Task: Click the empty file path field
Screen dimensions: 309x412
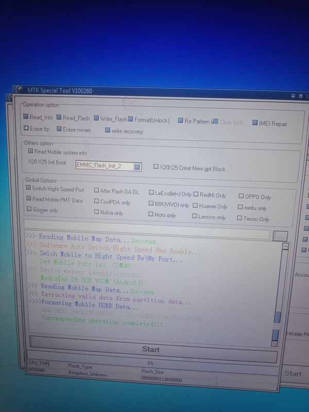Action: (x=147, y=228)
